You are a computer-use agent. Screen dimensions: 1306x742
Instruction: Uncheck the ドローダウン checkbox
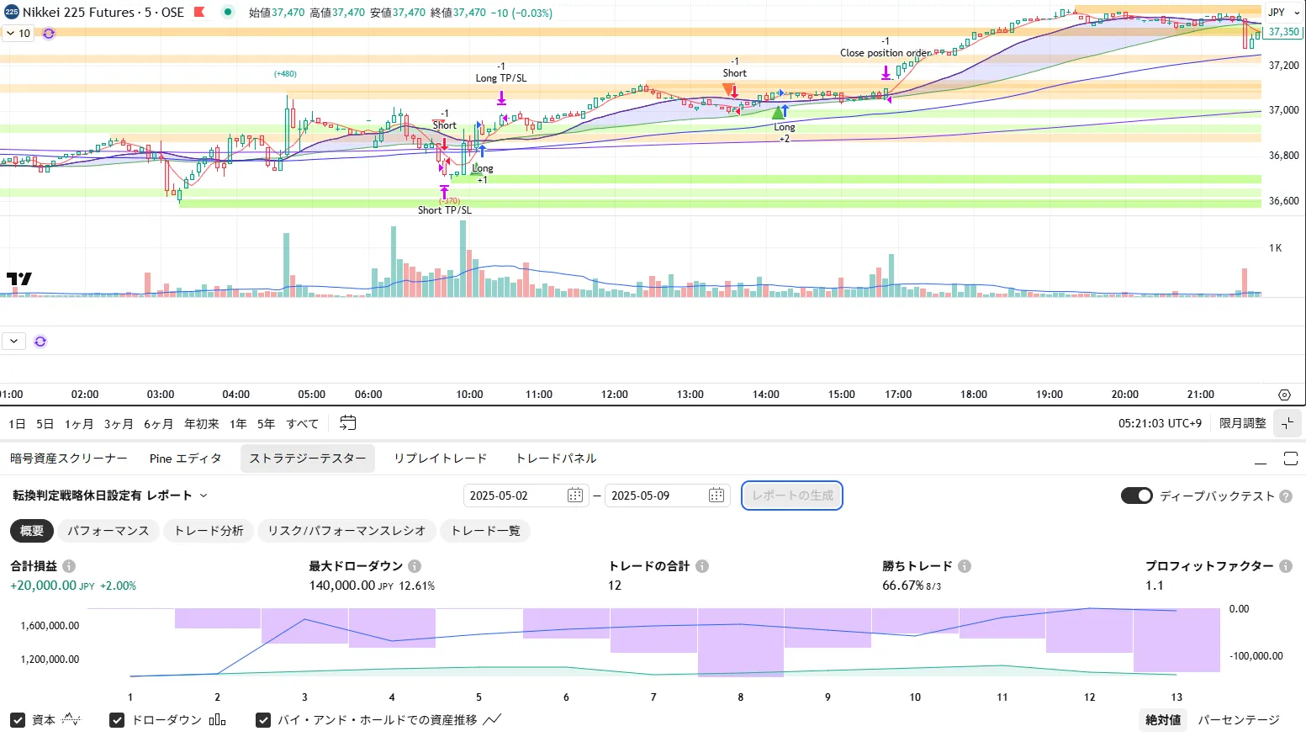click(117, 720)
